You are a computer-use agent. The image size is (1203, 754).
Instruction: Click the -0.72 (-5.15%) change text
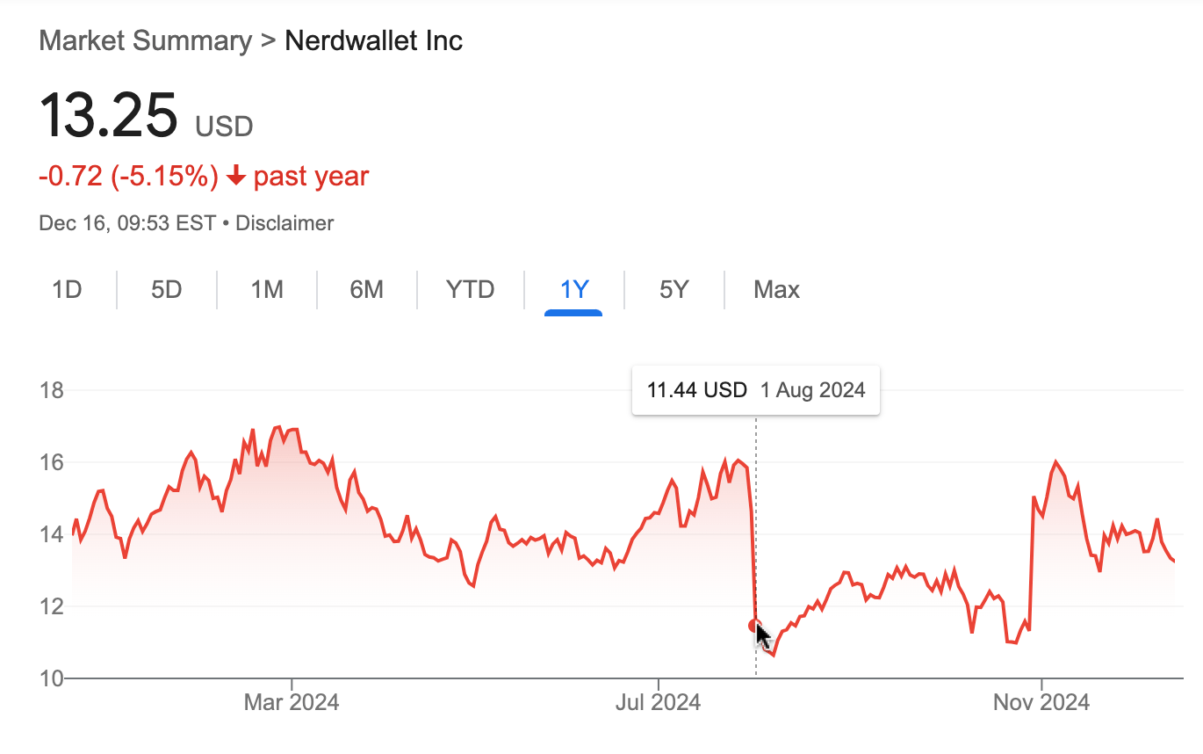click(x=128, y=177)
